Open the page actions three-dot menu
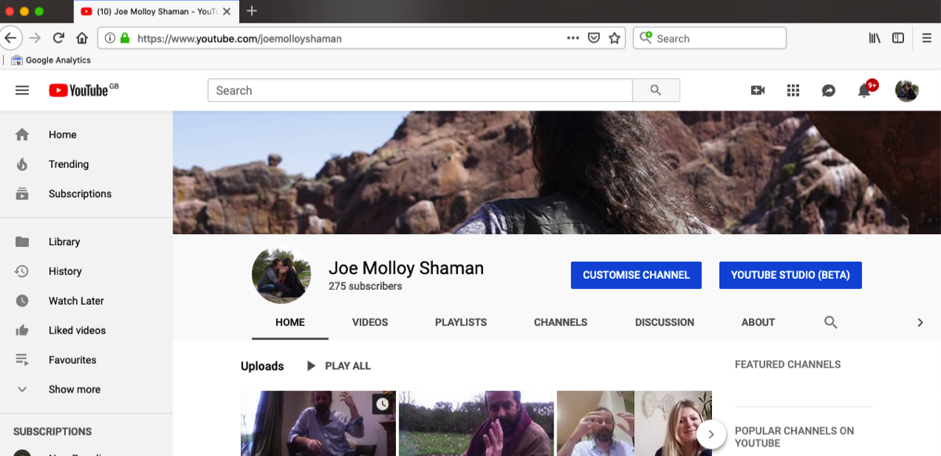 [573, 38]
